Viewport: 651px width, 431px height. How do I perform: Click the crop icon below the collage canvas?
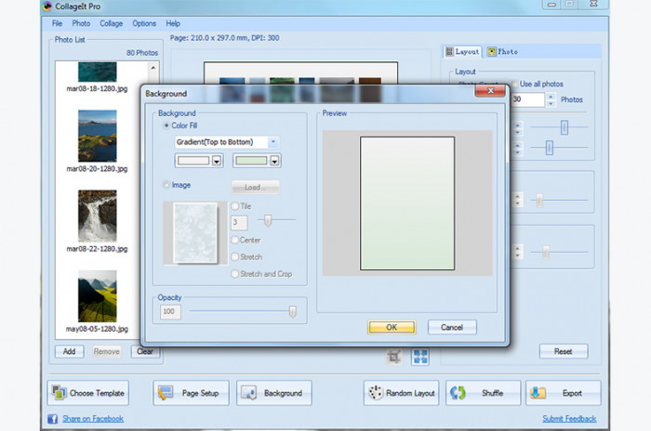(x=393, y=357)
